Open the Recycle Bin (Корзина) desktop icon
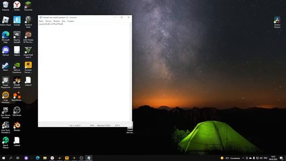Image resolution: width=286 pixels, height=161 pixels. (x=5, y=6)
